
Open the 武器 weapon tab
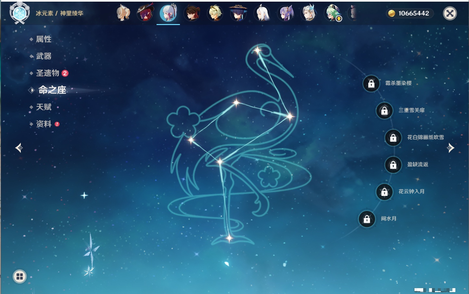(x=44, y=56)
